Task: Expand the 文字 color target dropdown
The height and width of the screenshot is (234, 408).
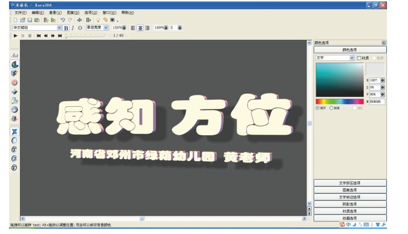Action: point(352,58)
